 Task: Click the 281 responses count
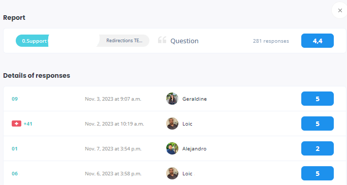271,41
